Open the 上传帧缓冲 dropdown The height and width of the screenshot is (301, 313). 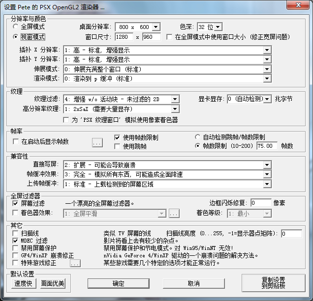(x=167, y=184)
